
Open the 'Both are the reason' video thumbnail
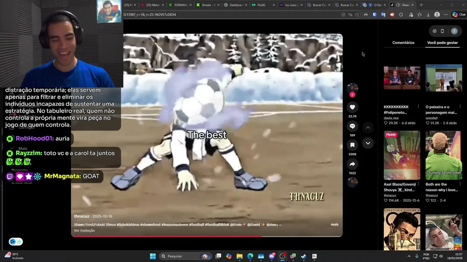(x=444, y=155)
